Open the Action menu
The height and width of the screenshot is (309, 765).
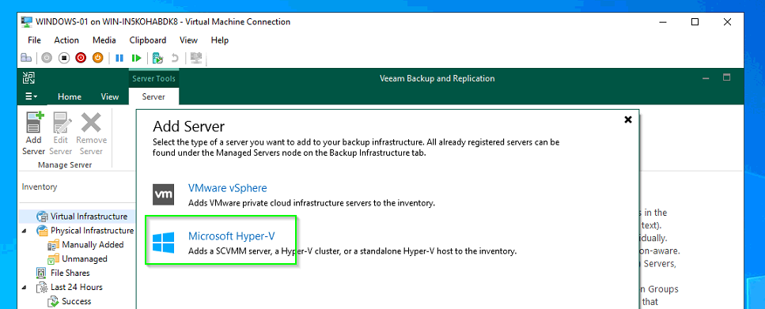66,40
